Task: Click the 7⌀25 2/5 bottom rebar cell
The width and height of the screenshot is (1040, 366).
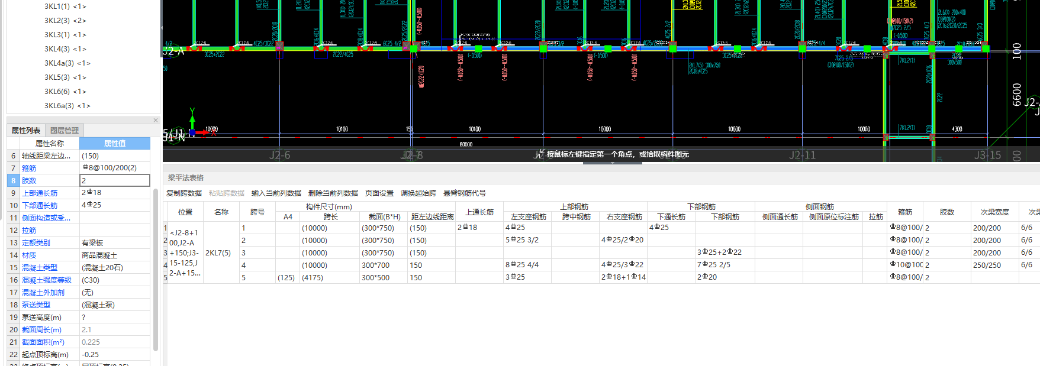Action: (725, 265)
